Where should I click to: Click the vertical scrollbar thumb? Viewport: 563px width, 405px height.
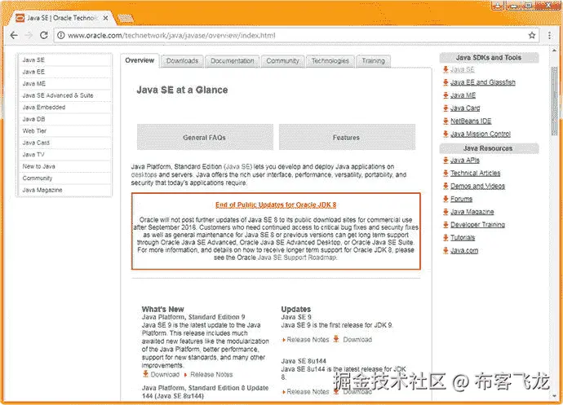(554, 101)
